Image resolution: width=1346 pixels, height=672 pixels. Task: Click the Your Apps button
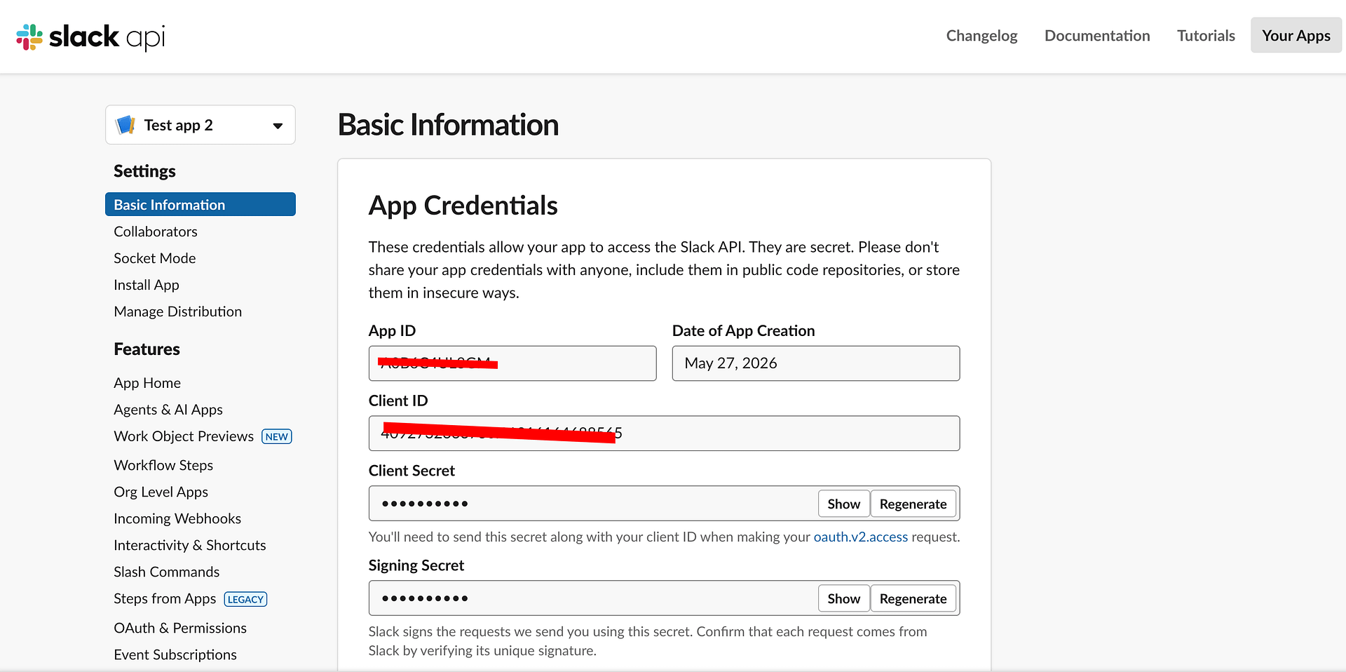(x=1296, y=36)
